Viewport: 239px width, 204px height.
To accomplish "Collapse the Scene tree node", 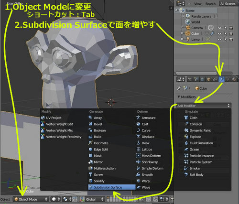I will 176,11.
